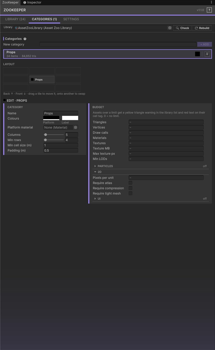
Task: Click the EDIT · PROPS heading
Action: click(x=17, y=101)
